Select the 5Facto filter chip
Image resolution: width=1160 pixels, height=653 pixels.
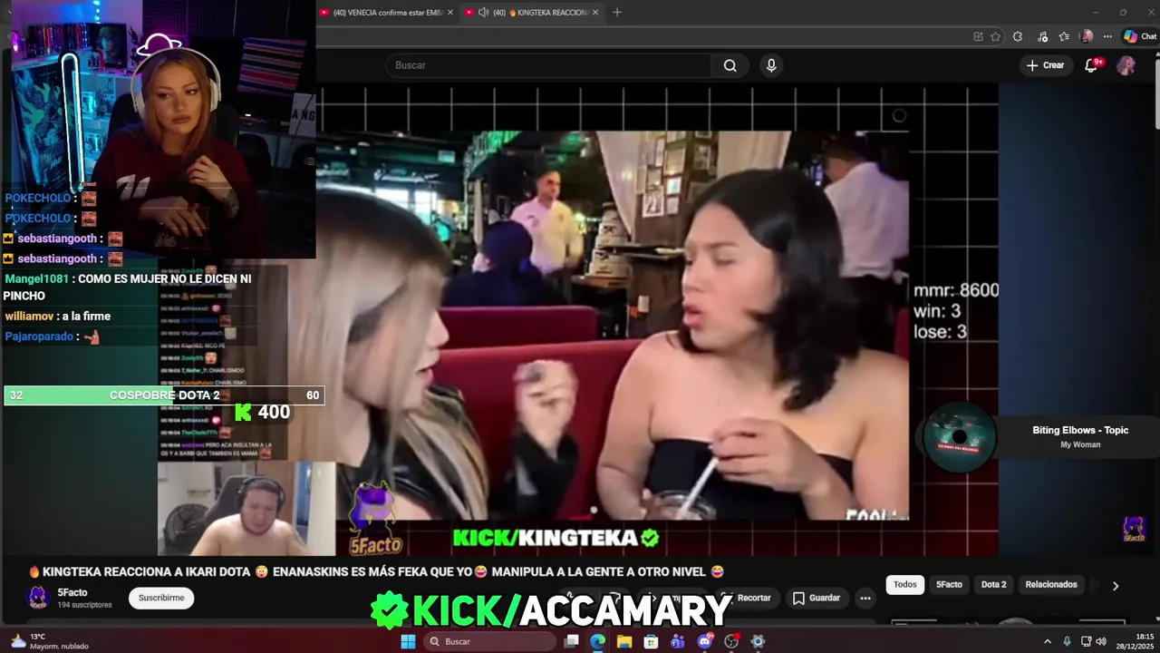click(949, 585)
